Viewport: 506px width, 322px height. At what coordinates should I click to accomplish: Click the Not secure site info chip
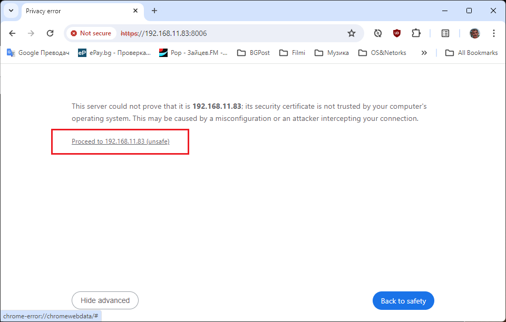click(91, 33)
